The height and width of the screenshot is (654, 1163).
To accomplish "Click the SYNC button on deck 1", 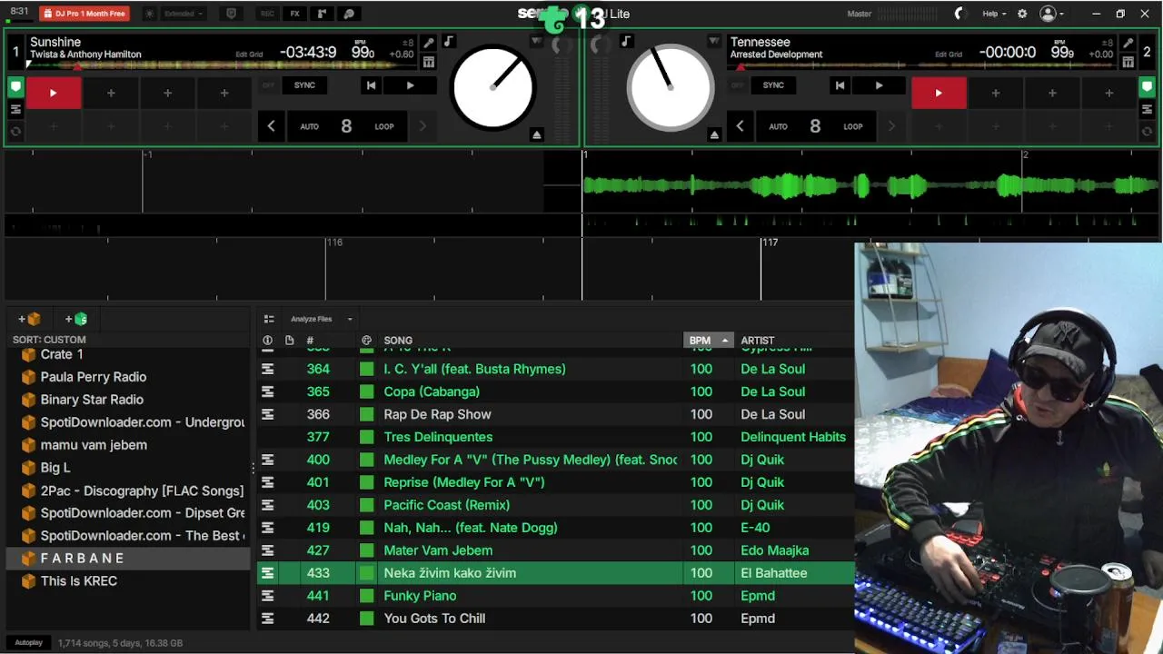I will point(304,85).
